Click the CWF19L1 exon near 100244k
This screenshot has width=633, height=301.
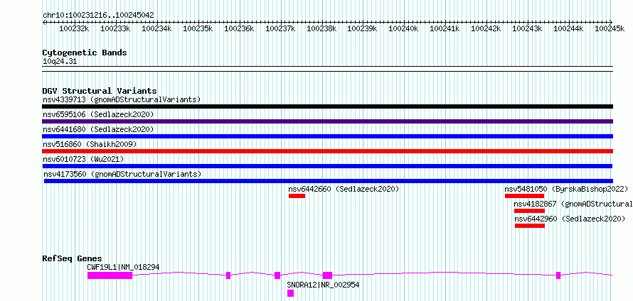558,275
